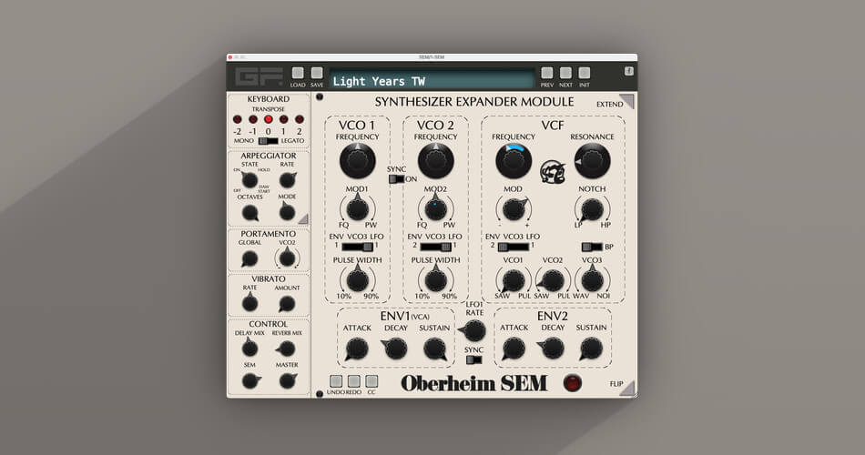Click the VCO 2 FREQUENCY knob
Viewport: 865px width, 455px height.
[436, 161]
